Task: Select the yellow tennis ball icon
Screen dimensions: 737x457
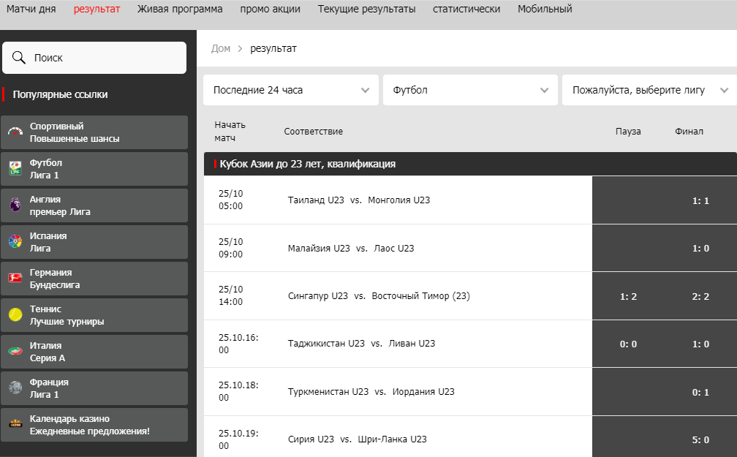Action: pos(15,315)
